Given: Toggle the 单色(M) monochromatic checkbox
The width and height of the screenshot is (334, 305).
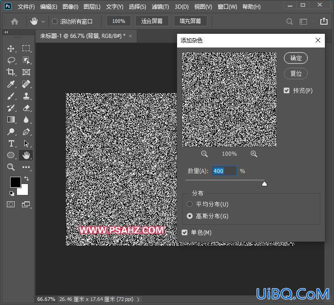Looking at the screenshot, I should click(x=185, y=232).
